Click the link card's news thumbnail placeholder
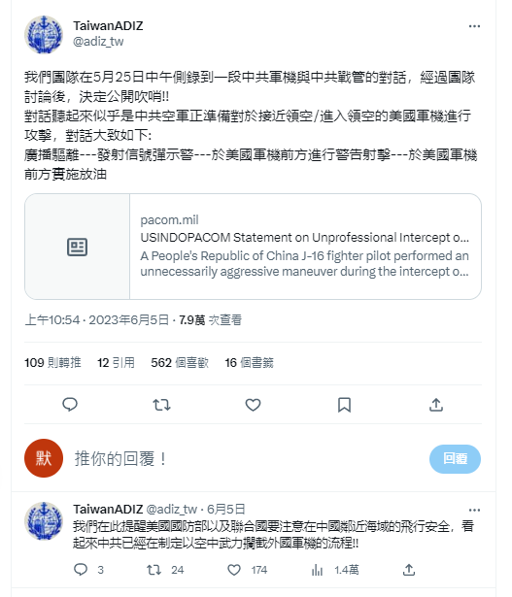 click(78, 247)
